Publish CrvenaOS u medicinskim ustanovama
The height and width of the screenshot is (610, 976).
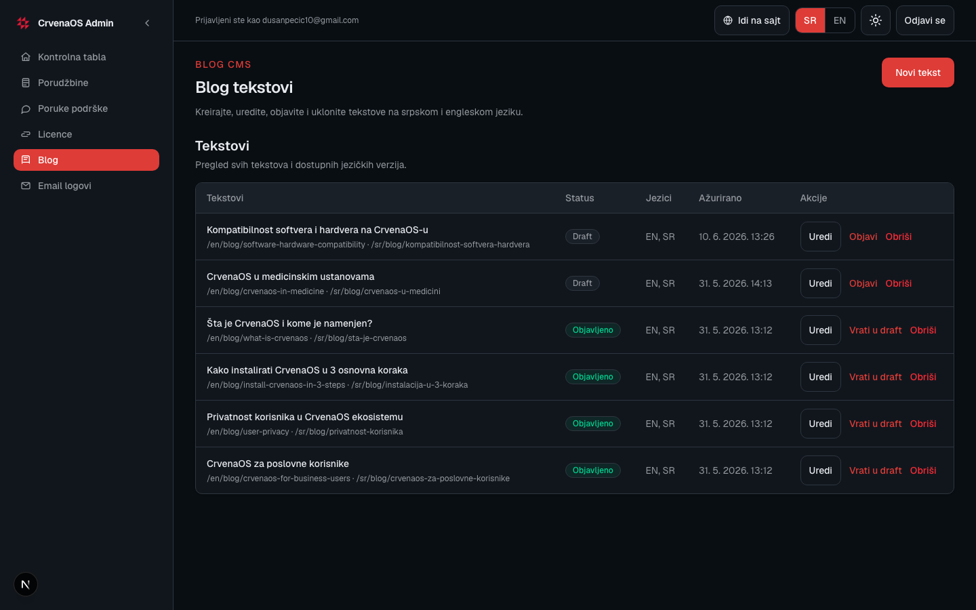tap(863, 283)
